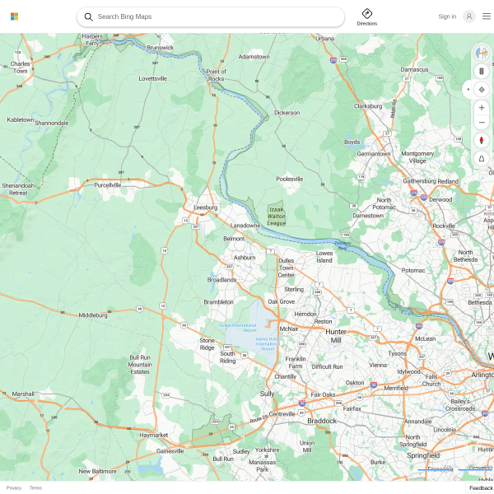Click the Sign in link
This screenshot has width=494, height=494.
(447, 16)
